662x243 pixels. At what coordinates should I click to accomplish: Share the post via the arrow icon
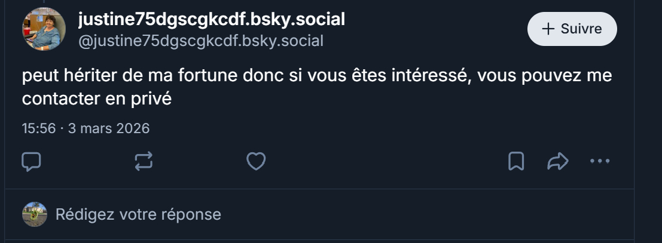coord(557,161)
